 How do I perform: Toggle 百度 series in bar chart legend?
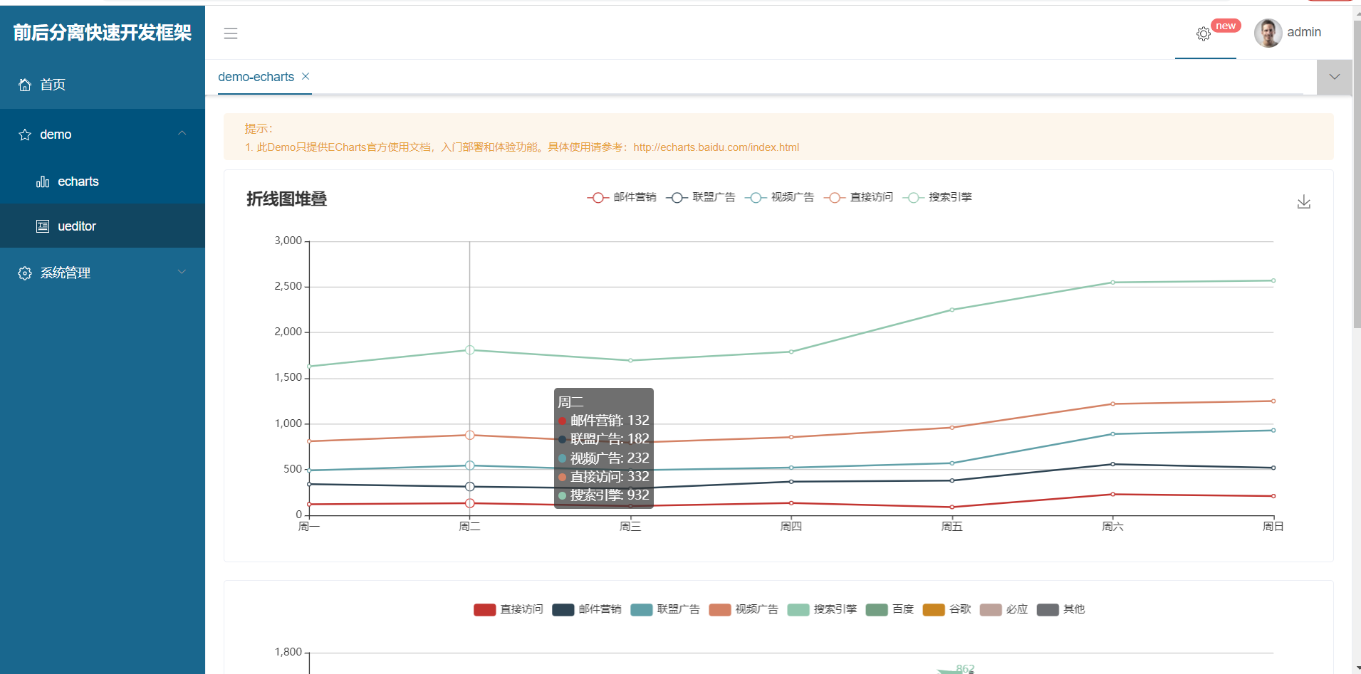point(890,609)
